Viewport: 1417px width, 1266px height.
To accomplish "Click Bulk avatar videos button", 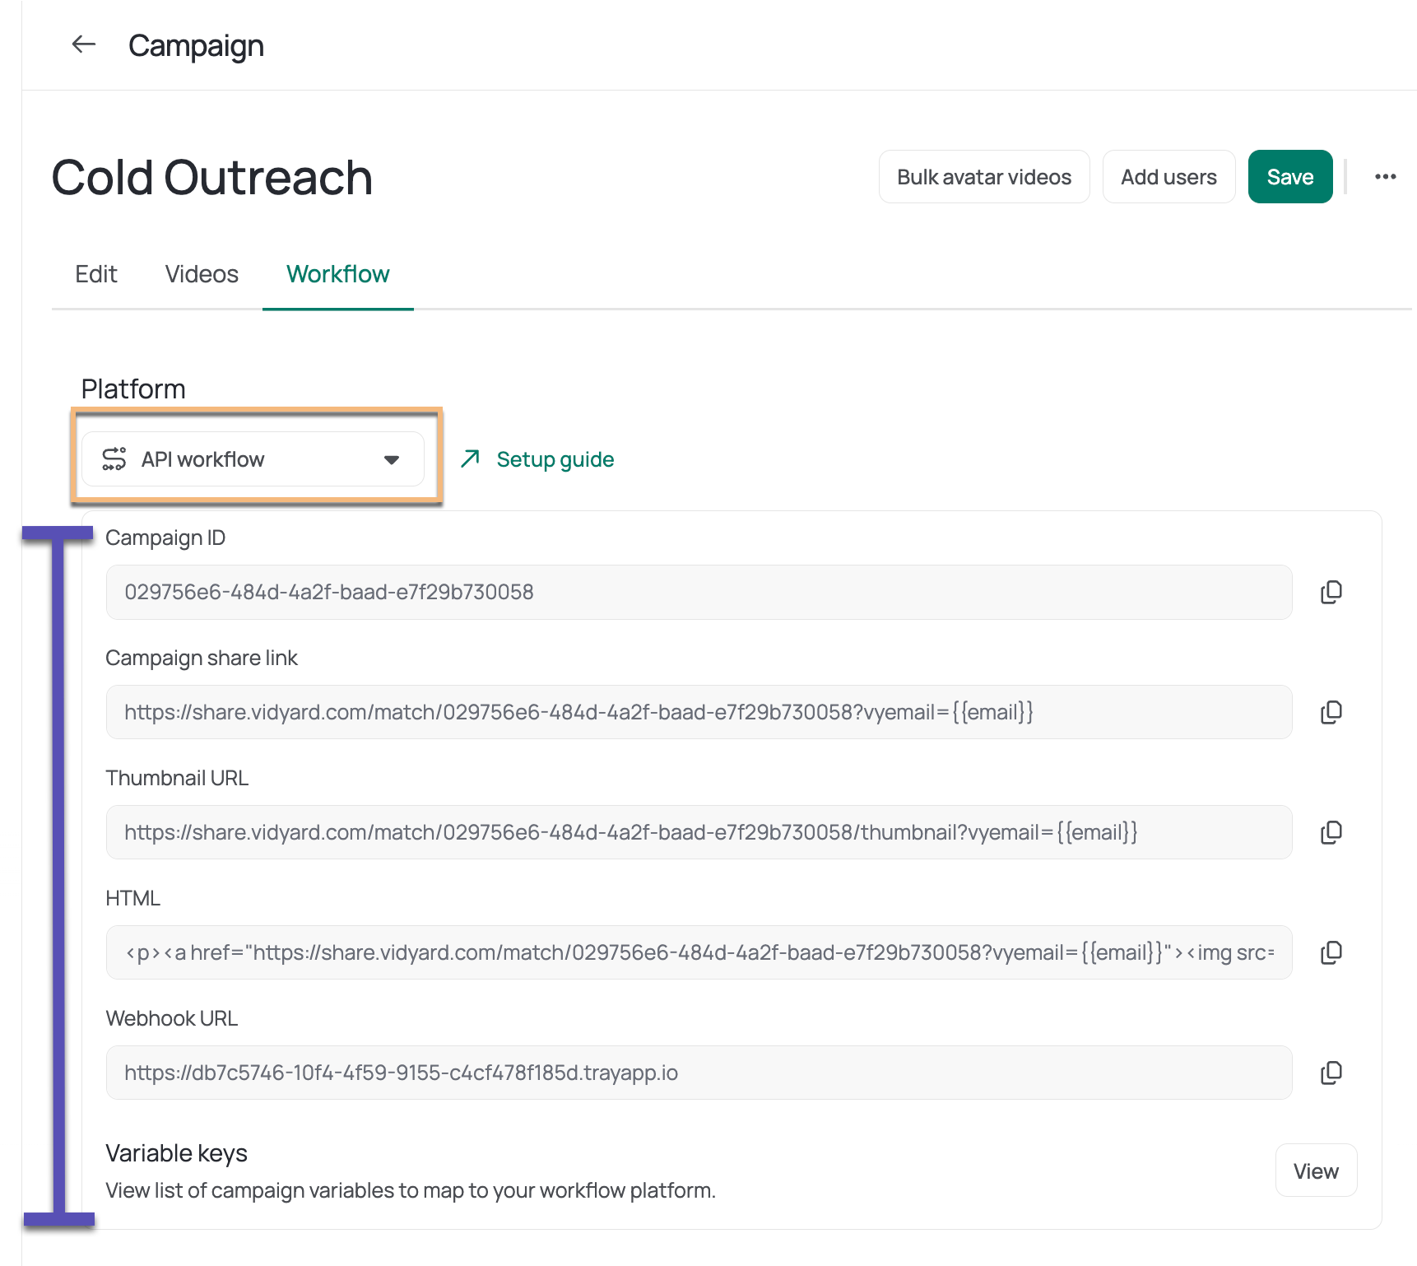I will 984,177.
